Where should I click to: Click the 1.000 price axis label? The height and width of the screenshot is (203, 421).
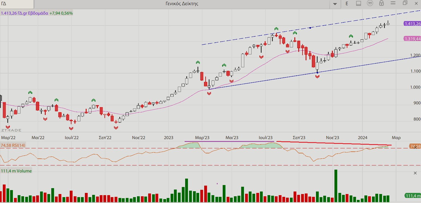(x=415, y=87)
